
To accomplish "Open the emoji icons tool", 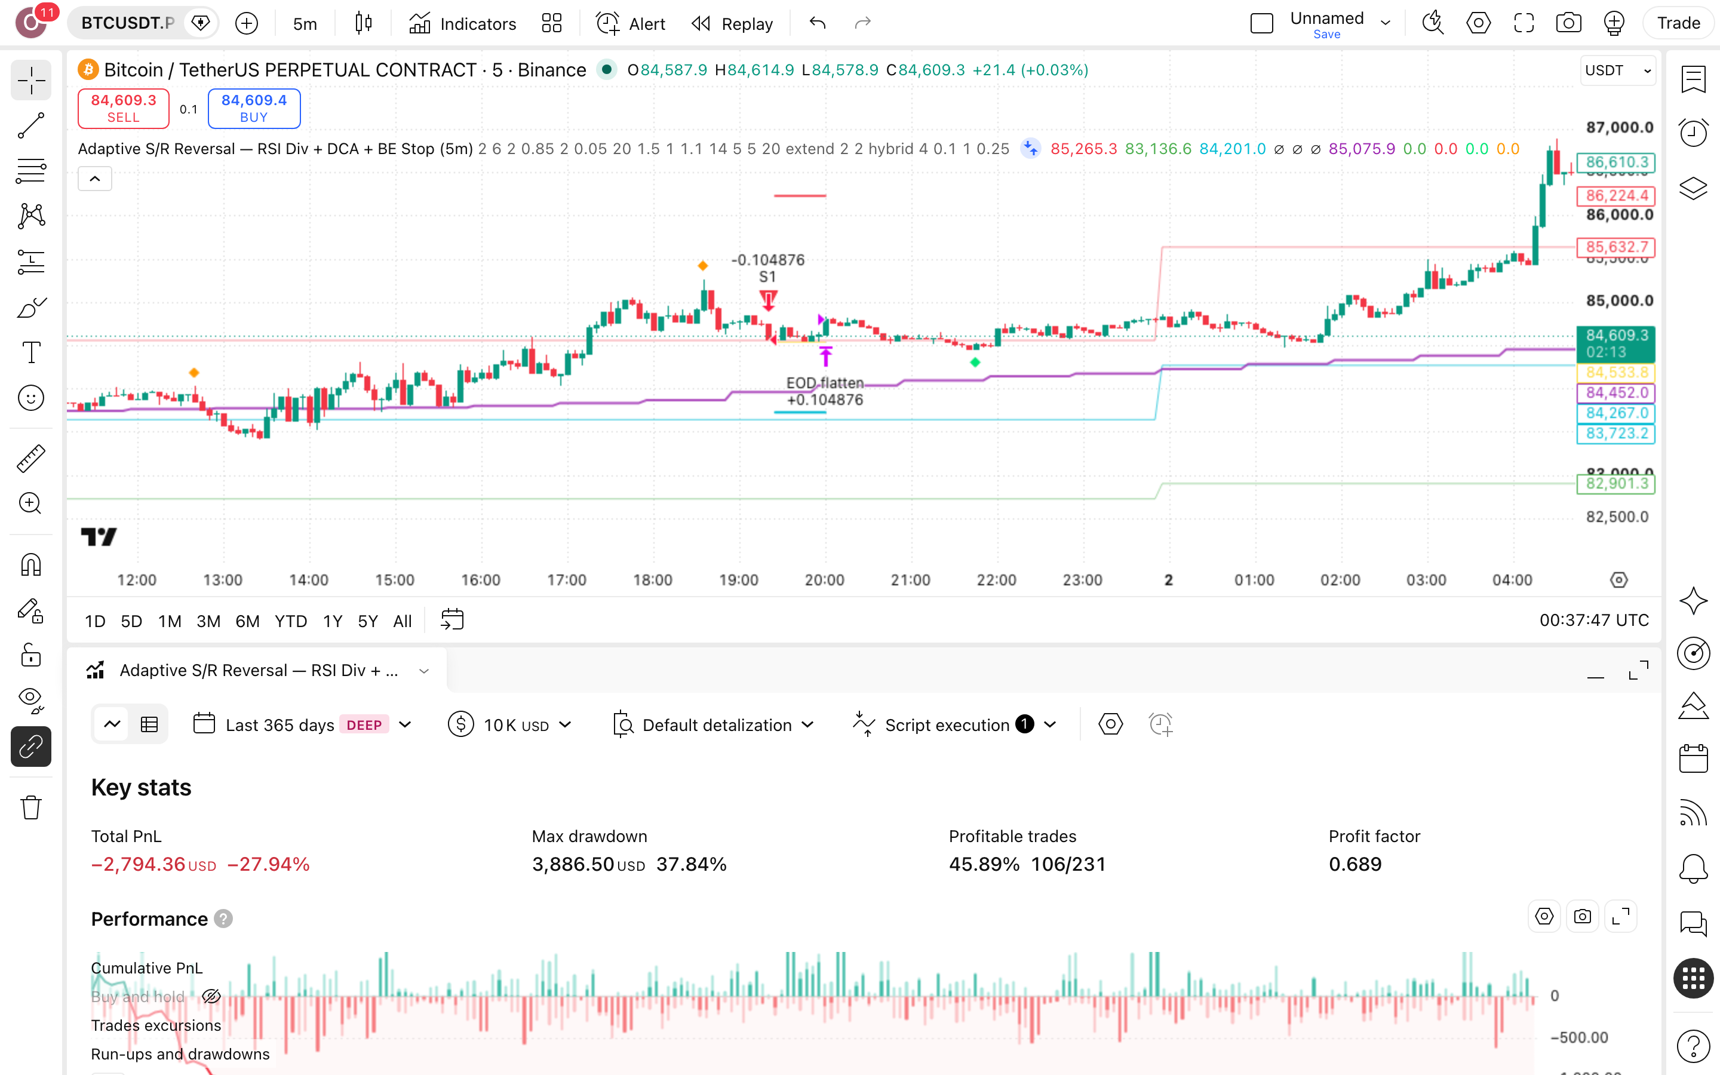I will 30,398.
